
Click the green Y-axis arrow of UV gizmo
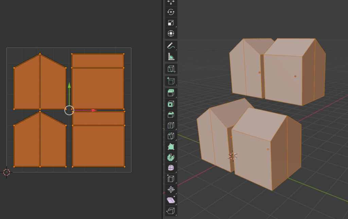tap(69, 86)
